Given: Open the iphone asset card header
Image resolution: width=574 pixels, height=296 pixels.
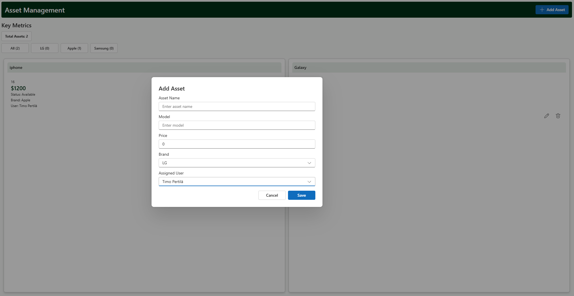Looking at the screenshot, I should [x=144, y=67].
